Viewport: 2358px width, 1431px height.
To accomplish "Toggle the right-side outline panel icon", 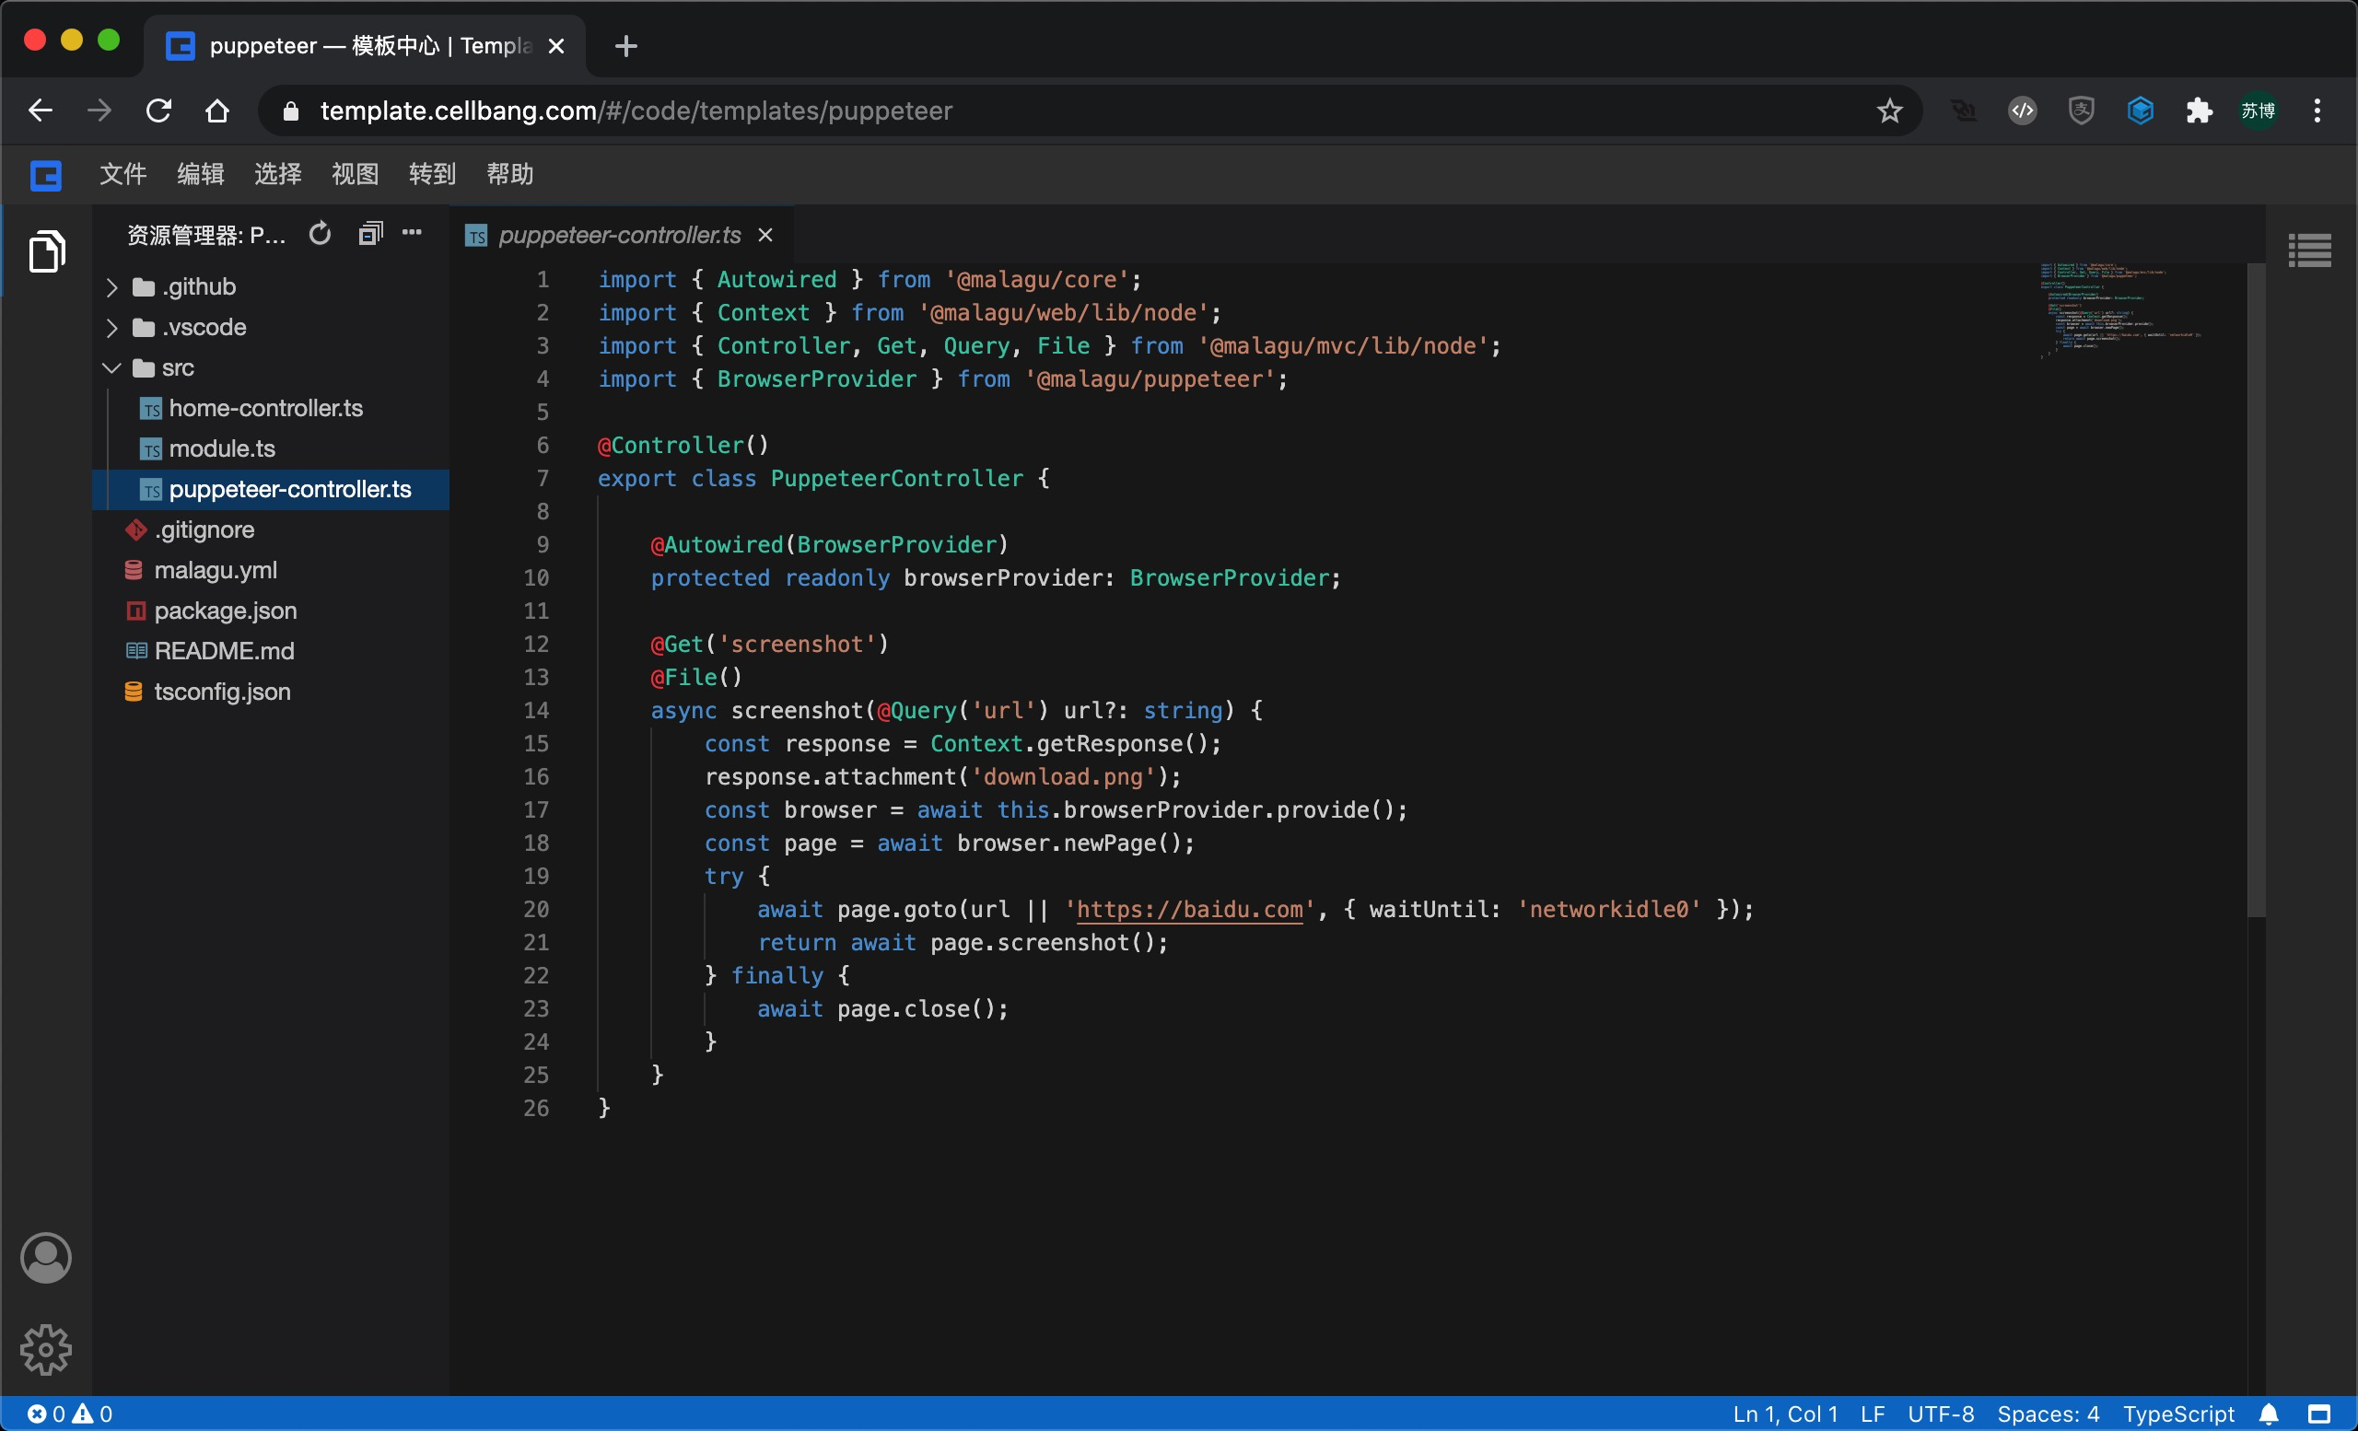I will coord(2309,250).
